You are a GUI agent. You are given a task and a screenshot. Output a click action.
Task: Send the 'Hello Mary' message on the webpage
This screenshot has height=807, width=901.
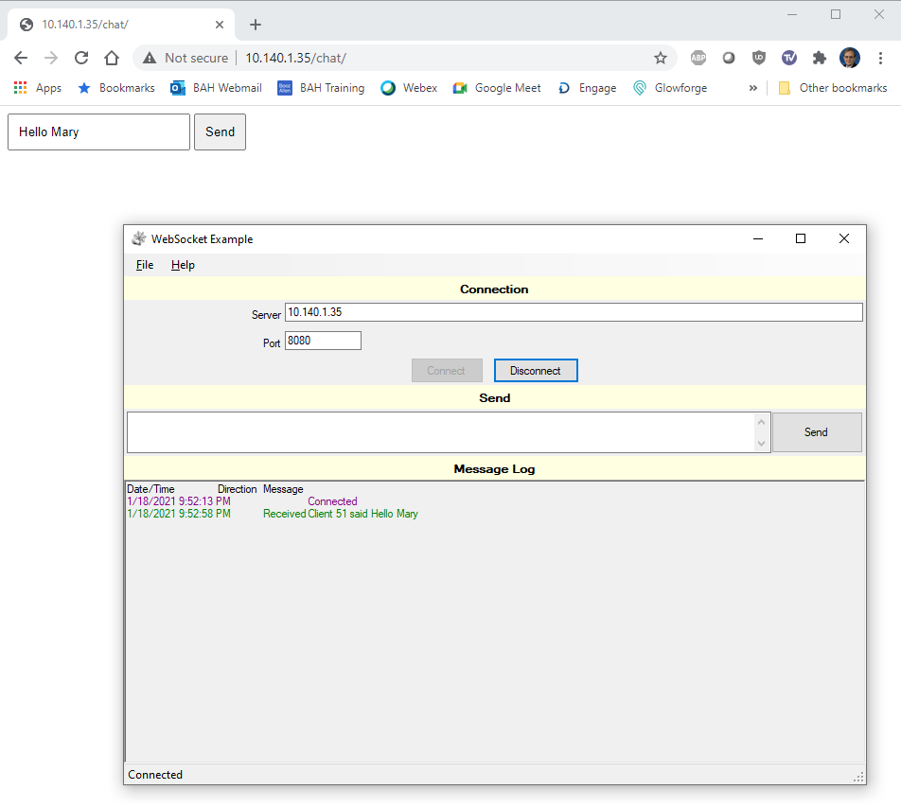coord(220,132)
